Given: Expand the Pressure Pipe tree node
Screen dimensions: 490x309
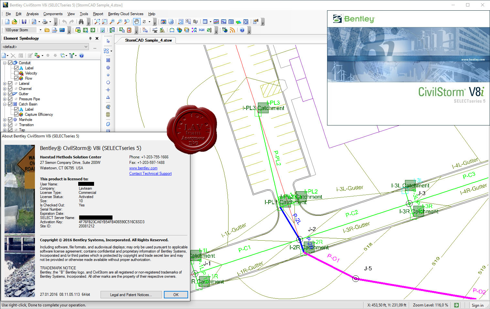Looking at the screenshot, I should 5,99.
